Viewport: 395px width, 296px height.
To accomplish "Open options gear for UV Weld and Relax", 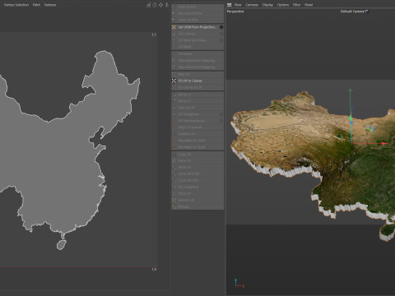I will click(x=221, y=40).
